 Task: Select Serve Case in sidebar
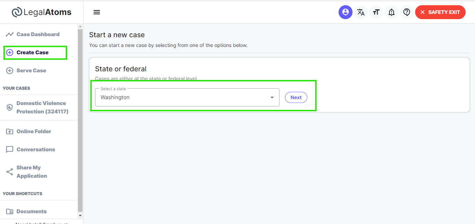coord(26,71)
